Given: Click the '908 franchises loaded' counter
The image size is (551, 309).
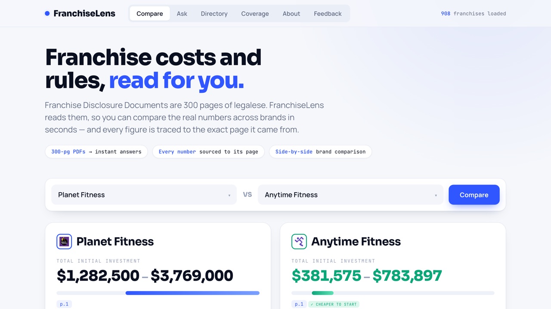Looking at the screenshot, I should click(x=474, y=14).
